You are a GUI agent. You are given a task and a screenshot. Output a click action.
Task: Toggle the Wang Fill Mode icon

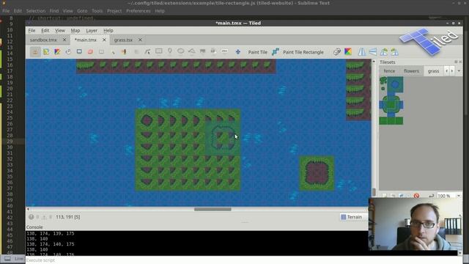[348, 52]
